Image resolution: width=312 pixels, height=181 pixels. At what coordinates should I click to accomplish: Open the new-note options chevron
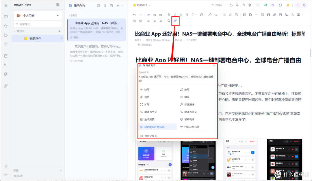tap(122, 5)
